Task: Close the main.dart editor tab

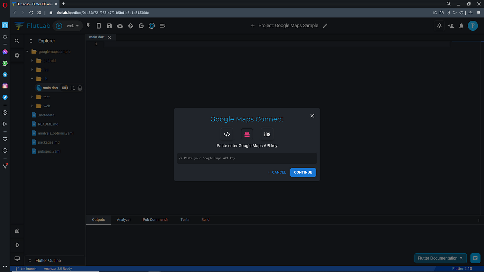Action: click(x=110, y=37)
